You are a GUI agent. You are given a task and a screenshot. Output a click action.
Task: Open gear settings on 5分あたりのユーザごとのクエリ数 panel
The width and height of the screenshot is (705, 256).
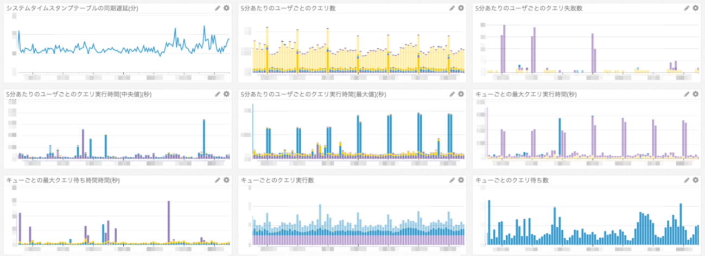(461, 8)
